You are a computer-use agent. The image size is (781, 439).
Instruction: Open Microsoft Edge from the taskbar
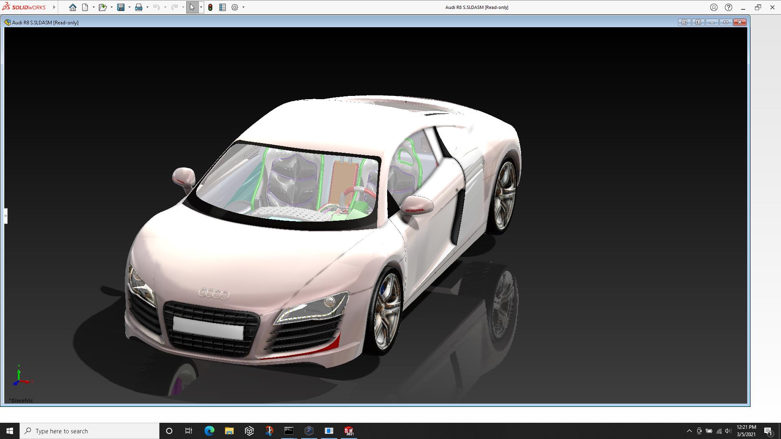click(x=209, y=431)
